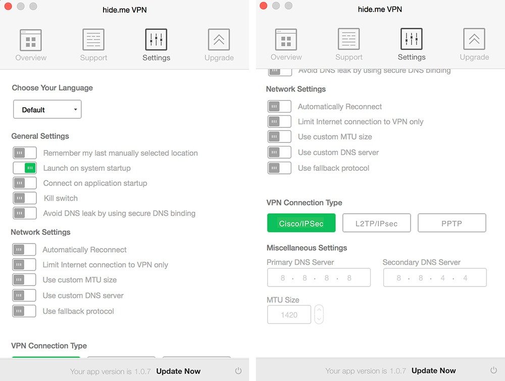This screenshot has height=381, width=505.
Task: Click power icon in left window footer
Action: pos(238,371)
